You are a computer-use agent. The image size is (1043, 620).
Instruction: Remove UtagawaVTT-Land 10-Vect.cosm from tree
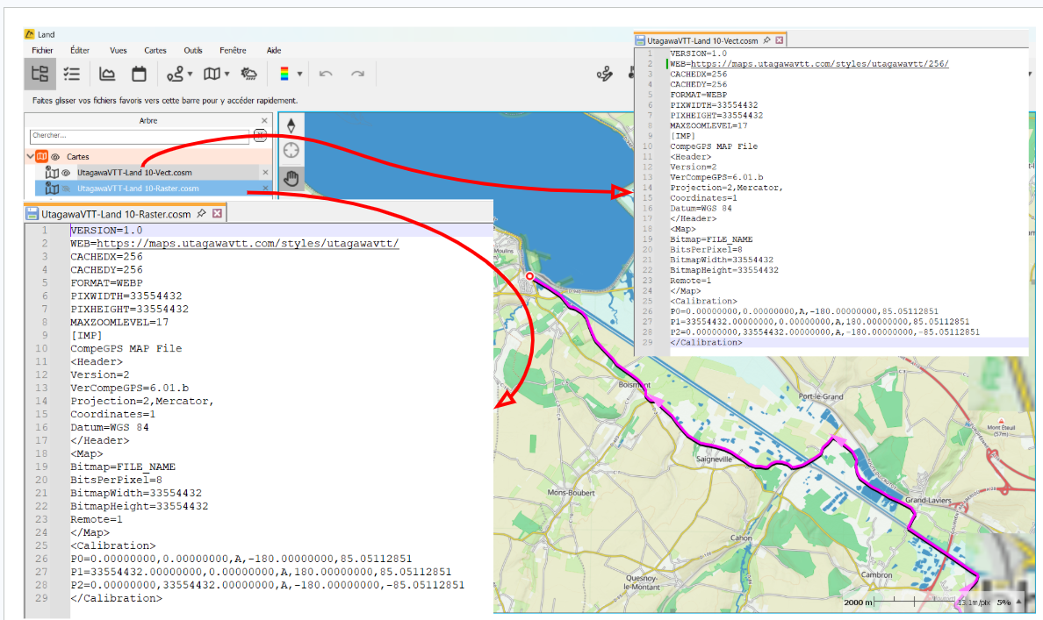click(265, 172)
